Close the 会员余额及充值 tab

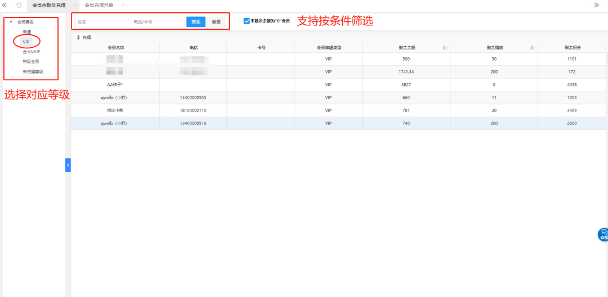pos(75,5)
